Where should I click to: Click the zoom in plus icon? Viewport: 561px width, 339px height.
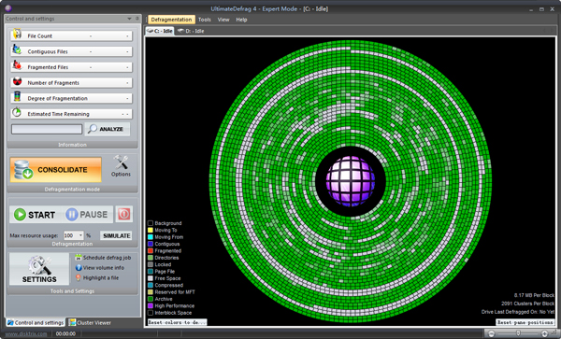(545, 333)
